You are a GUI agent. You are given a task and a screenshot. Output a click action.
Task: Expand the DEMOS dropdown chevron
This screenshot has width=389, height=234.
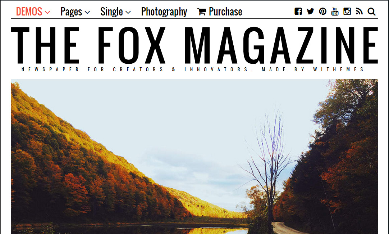47,12
